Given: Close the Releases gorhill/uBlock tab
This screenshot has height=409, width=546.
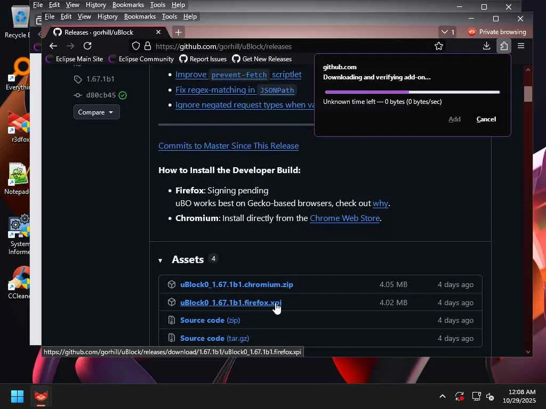Looking at the screenshot, I should (158, 32).
